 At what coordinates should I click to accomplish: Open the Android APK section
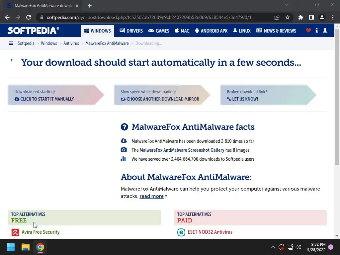click(x=211, y=31)
